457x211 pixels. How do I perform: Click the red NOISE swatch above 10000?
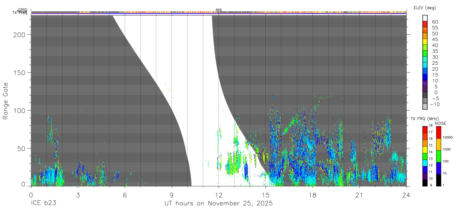pos(438,132)
